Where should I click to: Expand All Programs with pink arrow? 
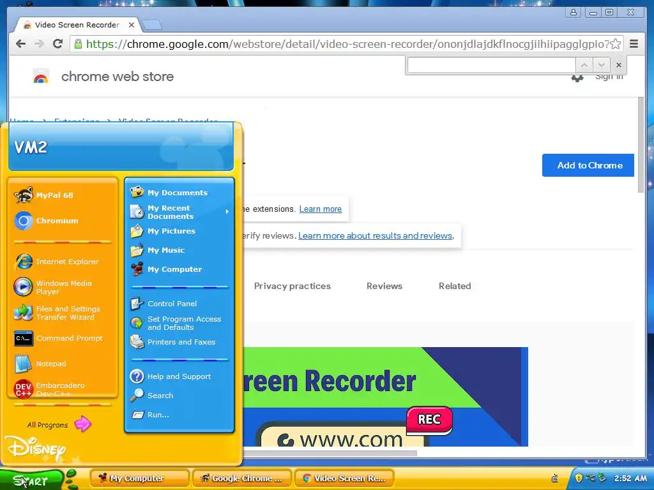[58, 424]
